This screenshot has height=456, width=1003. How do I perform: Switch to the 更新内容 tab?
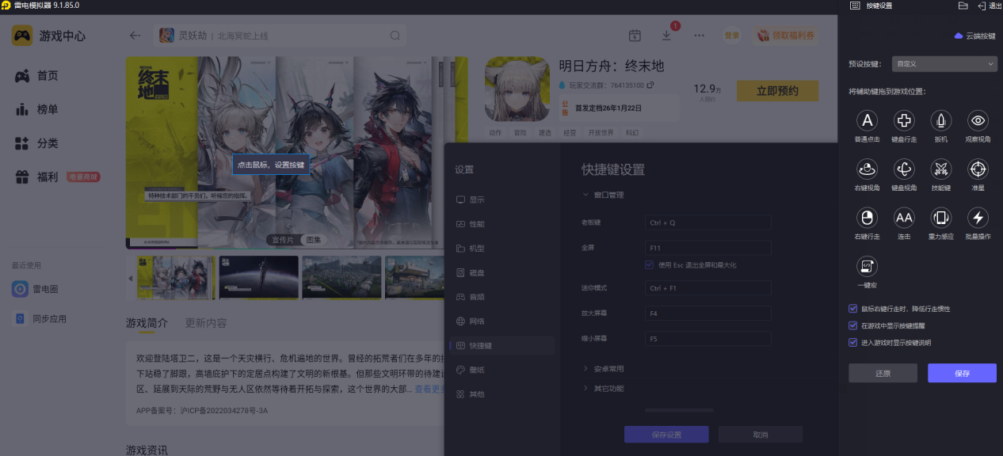pos(206,323)
